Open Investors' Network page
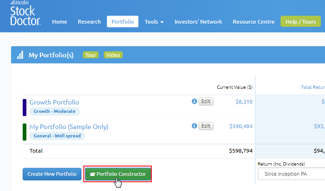The image size is (325, 191). (198, 22)
